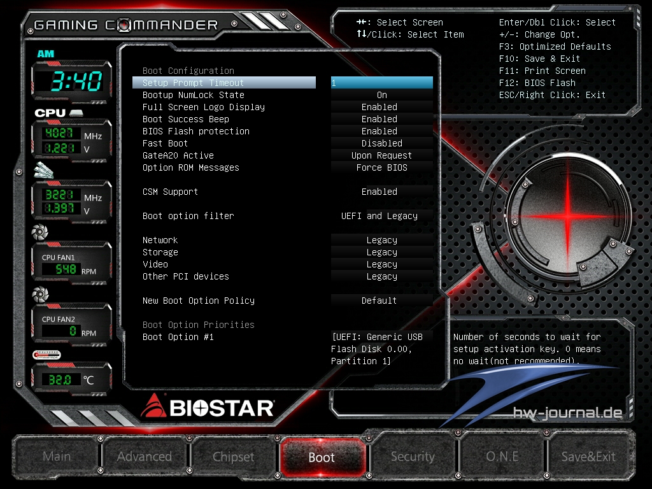Click the CPU chip icon
The width and height of the screenshot is (652, 489).
point(76,113)
